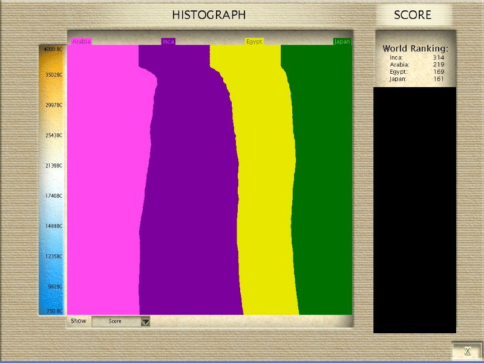Screen dimensions: 484x363
Task: Click the Egypt label above the graph
Action: click(x=253, y=42)
